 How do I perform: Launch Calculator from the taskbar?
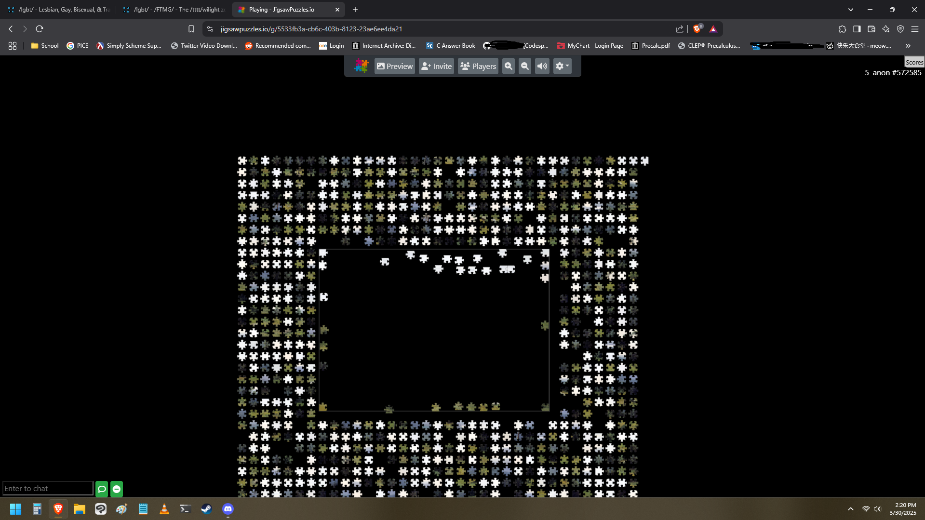37,509
